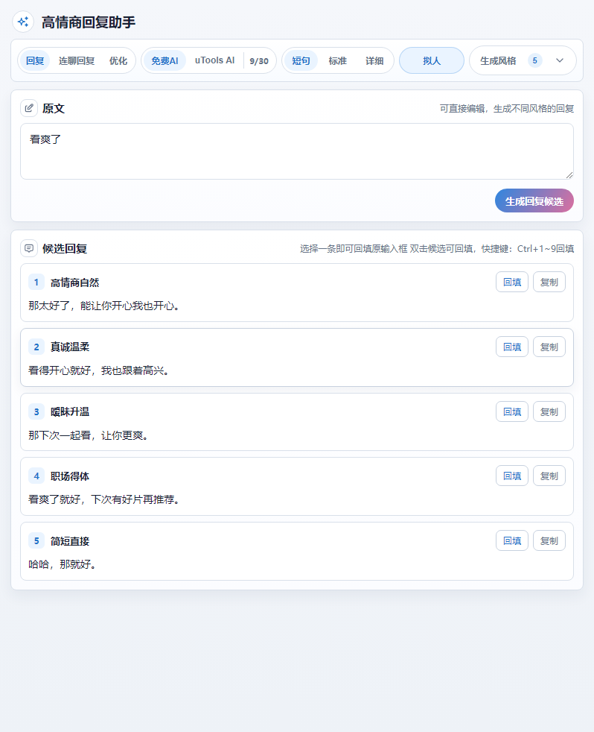Viewport: 594px width, 732px height.
Task: Click 回填 for 简短直接 reply
Action: point(512,540)
